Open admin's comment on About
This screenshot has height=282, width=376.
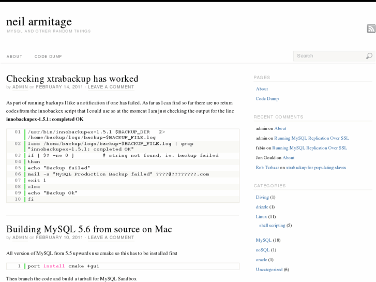[x=280, y=128]
